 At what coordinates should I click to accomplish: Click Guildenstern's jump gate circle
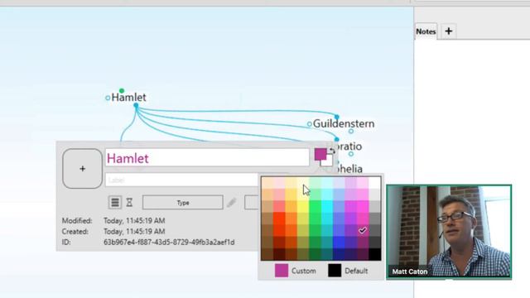pyautogui.click(x=309, y=124)
